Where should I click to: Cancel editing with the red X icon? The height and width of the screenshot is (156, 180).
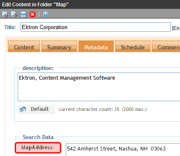tap(32, 14)
